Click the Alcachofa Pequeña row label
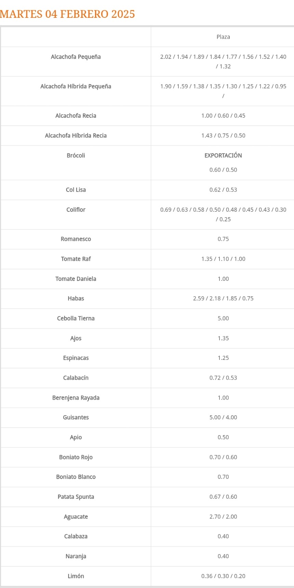Screen dimensions: 294x588 pos(76,57)
